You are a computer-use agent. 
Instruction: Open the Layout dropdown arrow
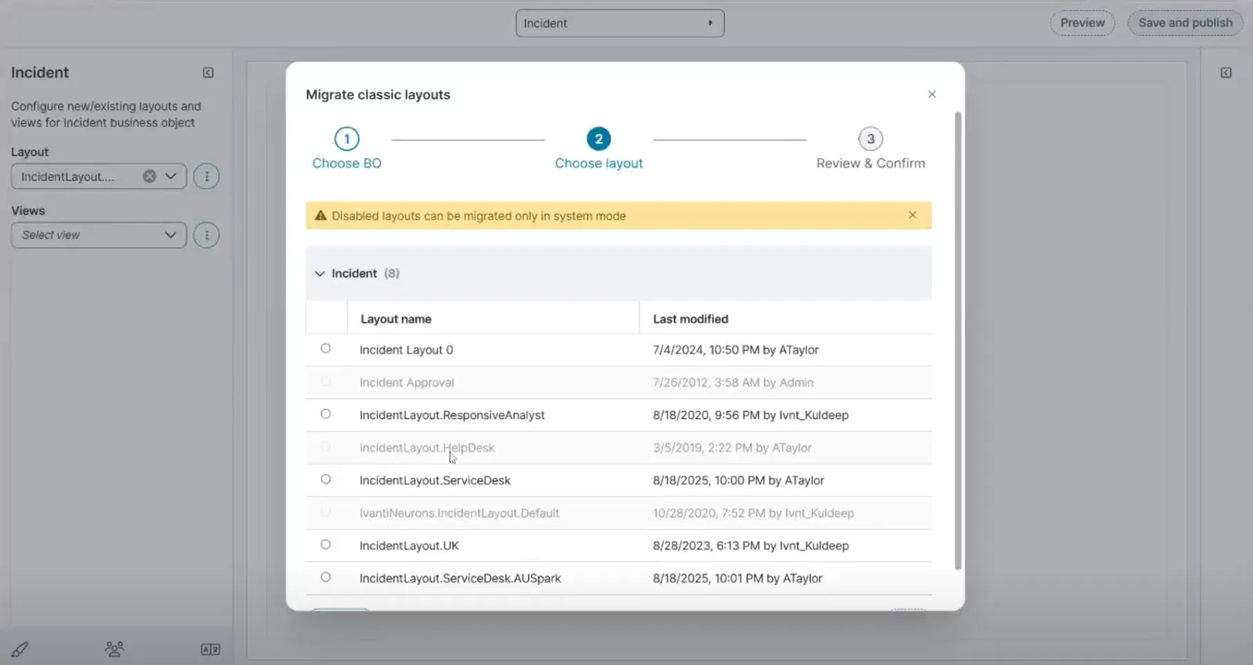(171, 176)
